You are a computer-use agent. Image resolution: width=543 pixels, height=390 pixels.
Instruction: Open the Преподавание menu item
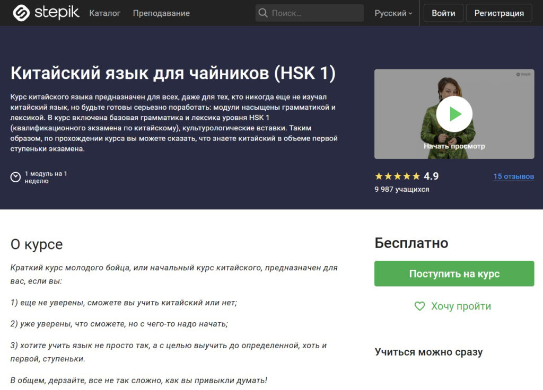161,13
